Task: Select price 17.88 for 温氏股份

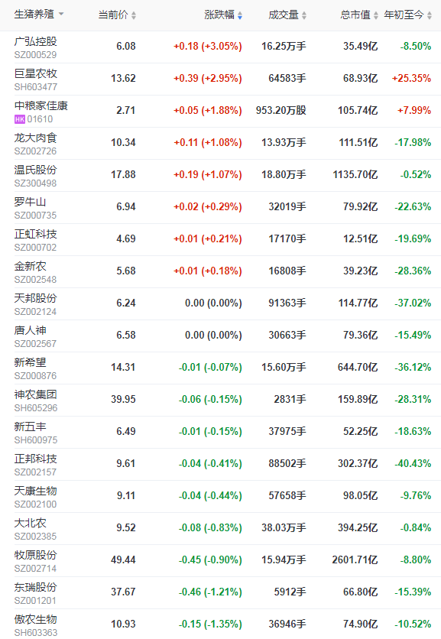Action: (x=123, y=175)
